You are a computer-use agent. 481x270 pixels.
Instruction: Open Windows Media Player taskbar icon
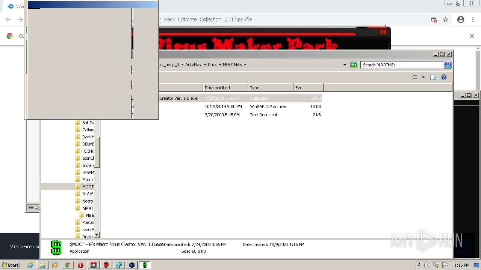point(55,265)
